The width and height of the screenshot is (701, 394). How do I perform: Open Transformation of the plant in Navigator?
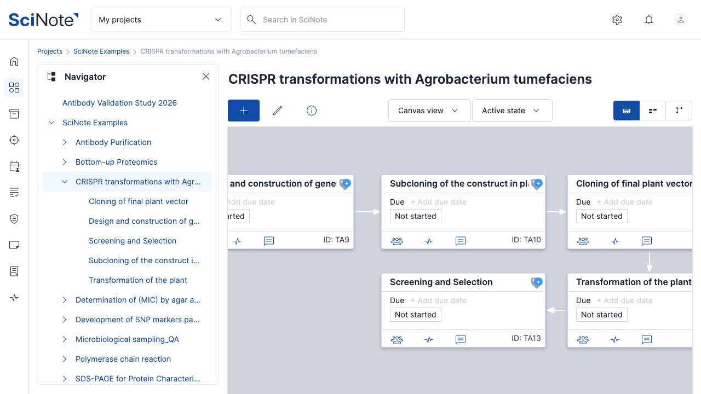tap(138, 280)
